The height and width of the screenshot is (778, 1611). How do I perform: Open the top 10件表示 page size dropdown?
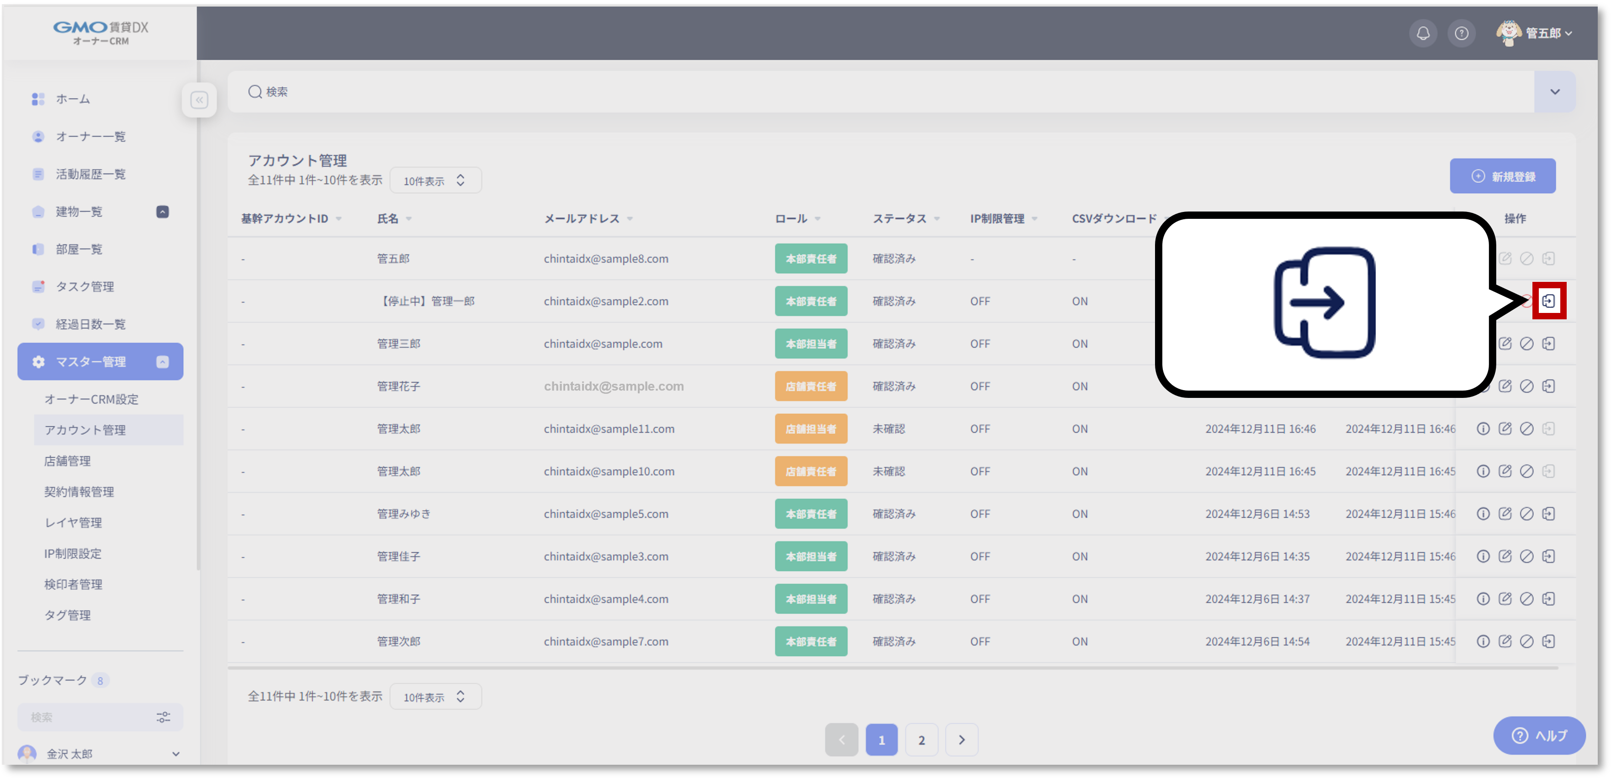pos(435,181)
